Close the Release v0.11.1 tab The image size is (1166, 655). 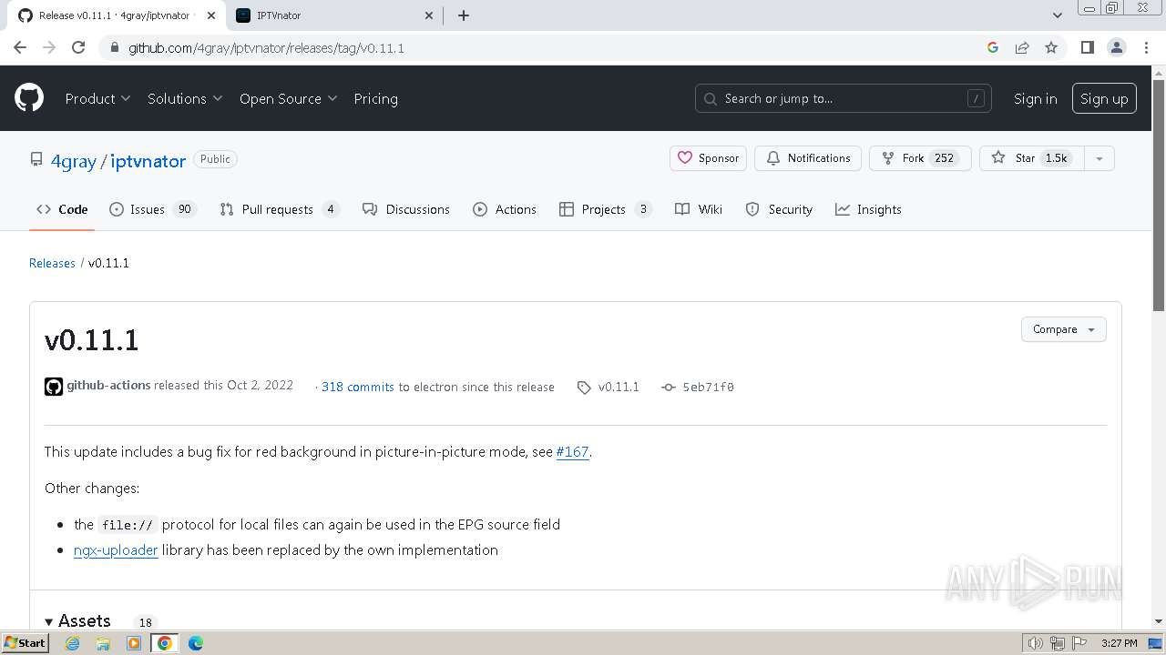(x=211, y=15)
